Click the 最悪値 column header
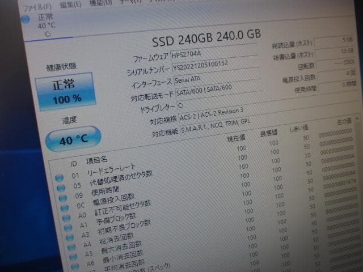The height and width of the screenshot is (272, 363). [268, 133]
